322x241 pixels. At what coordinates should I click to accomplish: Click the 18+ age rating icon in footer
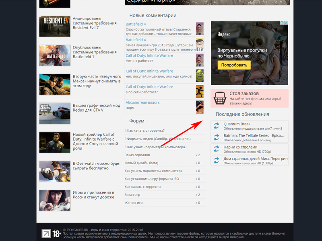[57, 233]
